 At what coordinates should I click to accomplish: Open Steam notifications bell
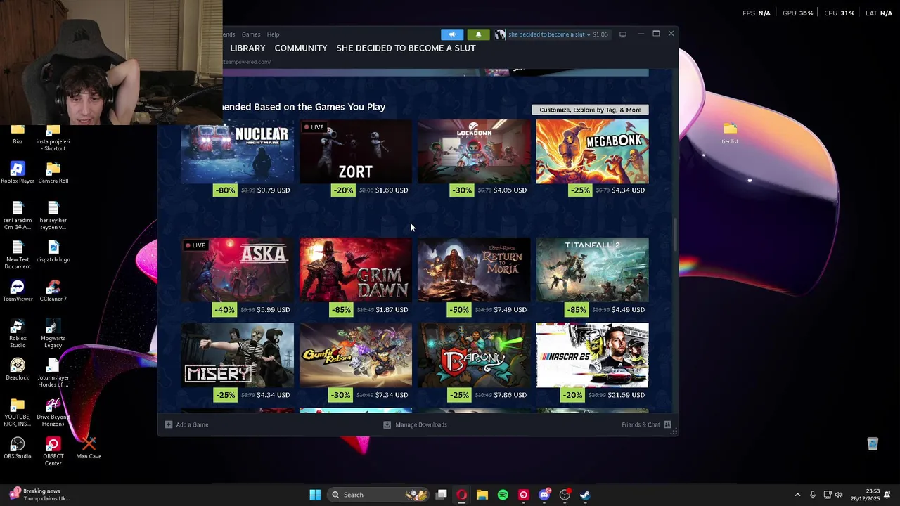pyautogui.click(x=479, y=34)
